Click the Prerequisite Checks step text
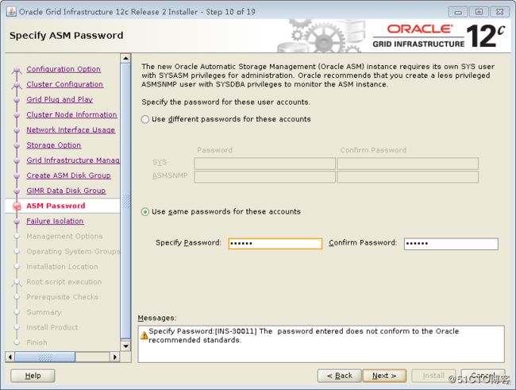This screenshot has height=390, width=516. 62,297
